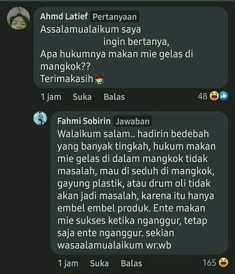Click Suka under Ahmd Latief's comment
235x274 pixels.
coord(82,97)
